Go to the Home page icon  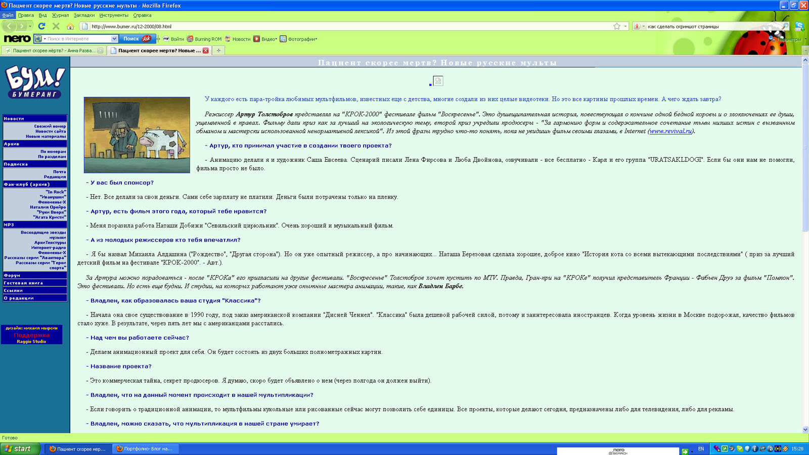70,26
